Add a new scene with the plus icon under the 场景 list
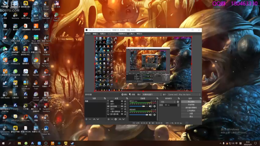The image size is (260, 146). (86, 119)
